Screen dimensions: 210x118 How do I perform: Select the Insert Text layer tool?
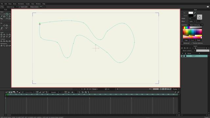(x=7, y=37)
